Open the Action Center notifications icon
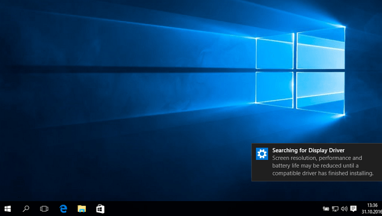This screenshot has height=216, width=382. [353, 209]
